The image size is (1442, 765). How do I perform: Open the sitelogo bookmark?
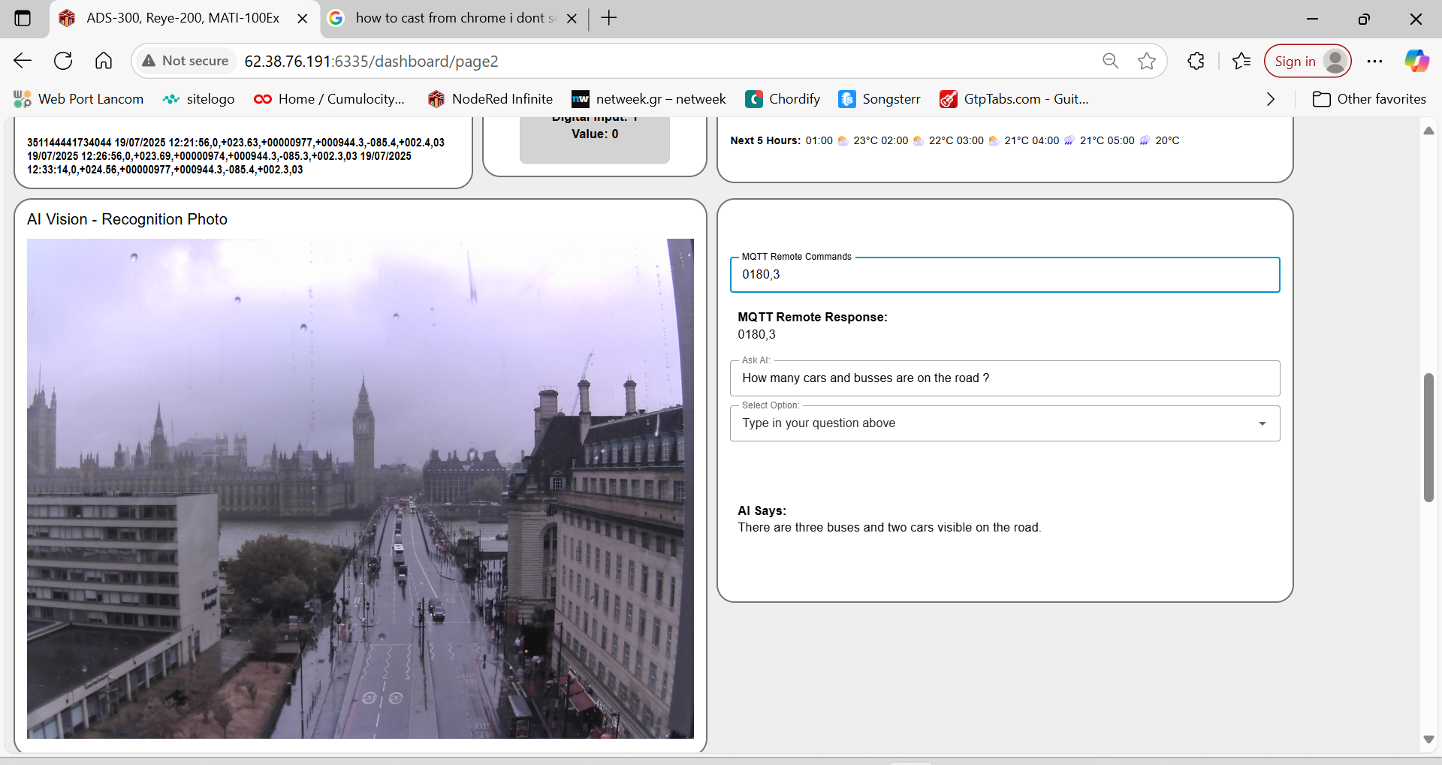[198, 99]
